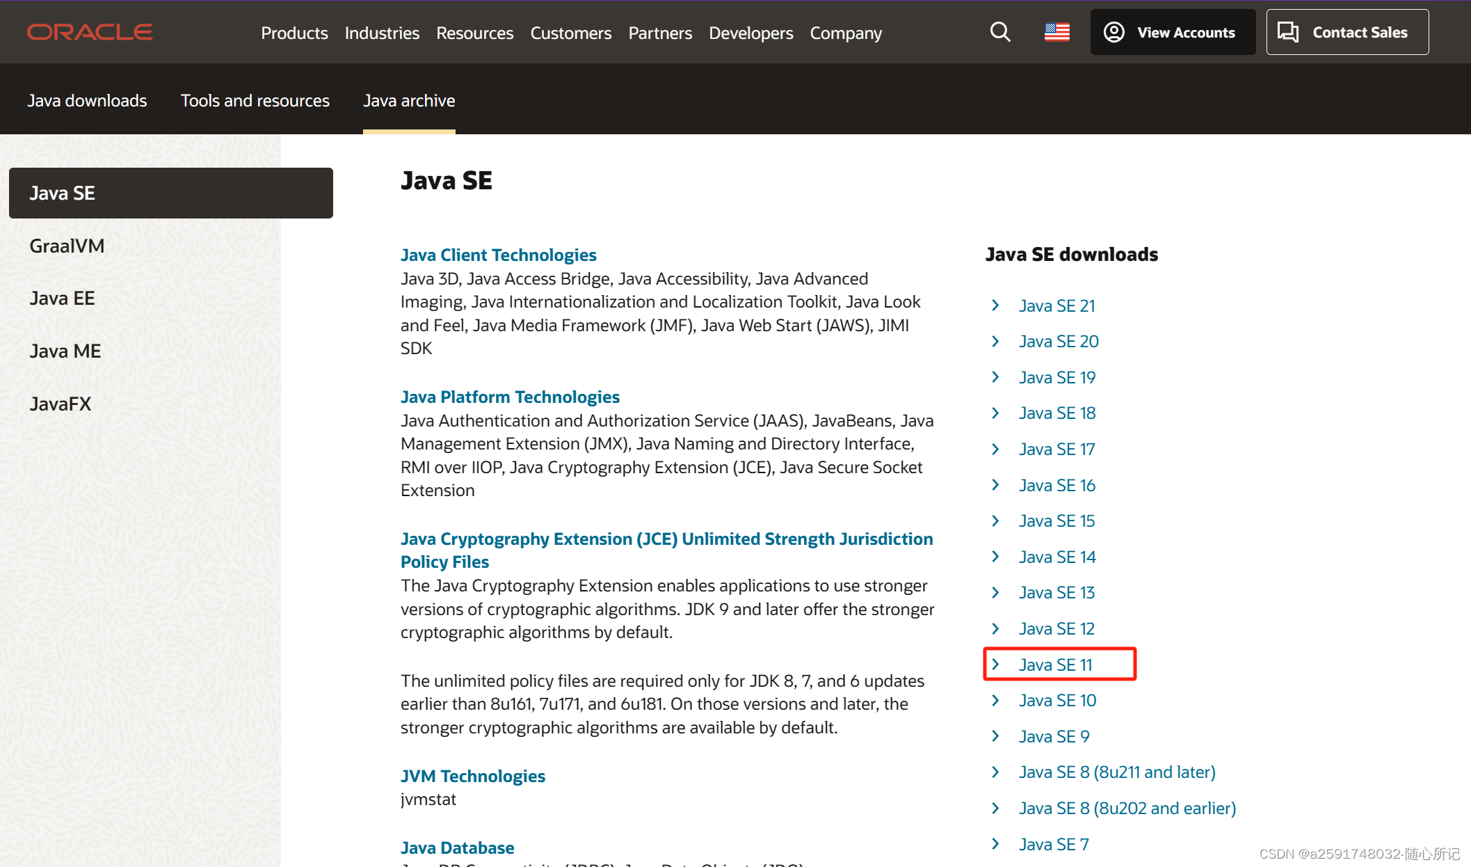This screenshot has height=867, width=1471.
Task: Open the Developers menu
Action: click(750, 33)
